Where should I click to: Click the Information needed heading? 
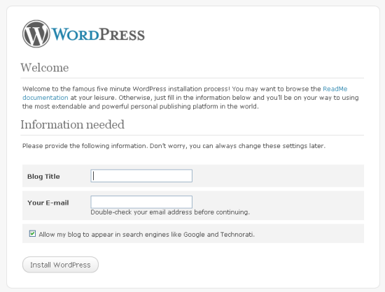coord(72,124)
